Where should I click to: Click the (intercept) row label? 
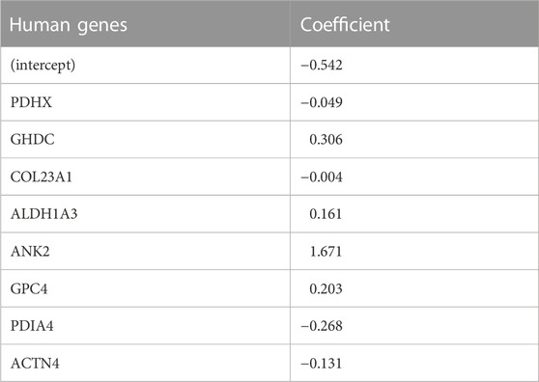[x=43, y=66]
